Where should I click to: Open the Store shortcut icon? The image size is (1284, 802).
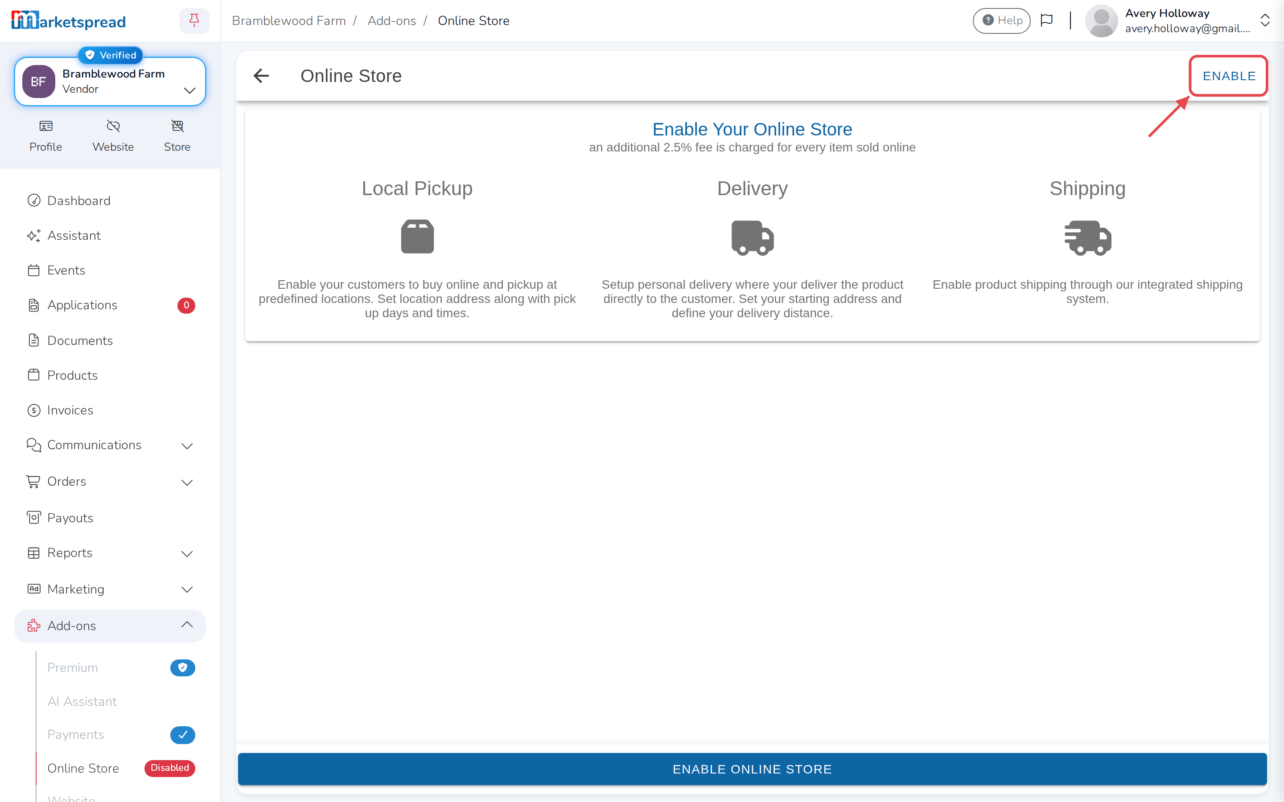point(177,126)
